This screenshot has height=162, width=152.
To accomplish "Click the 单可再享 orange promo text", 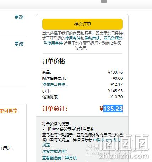I will pos(9,111).
